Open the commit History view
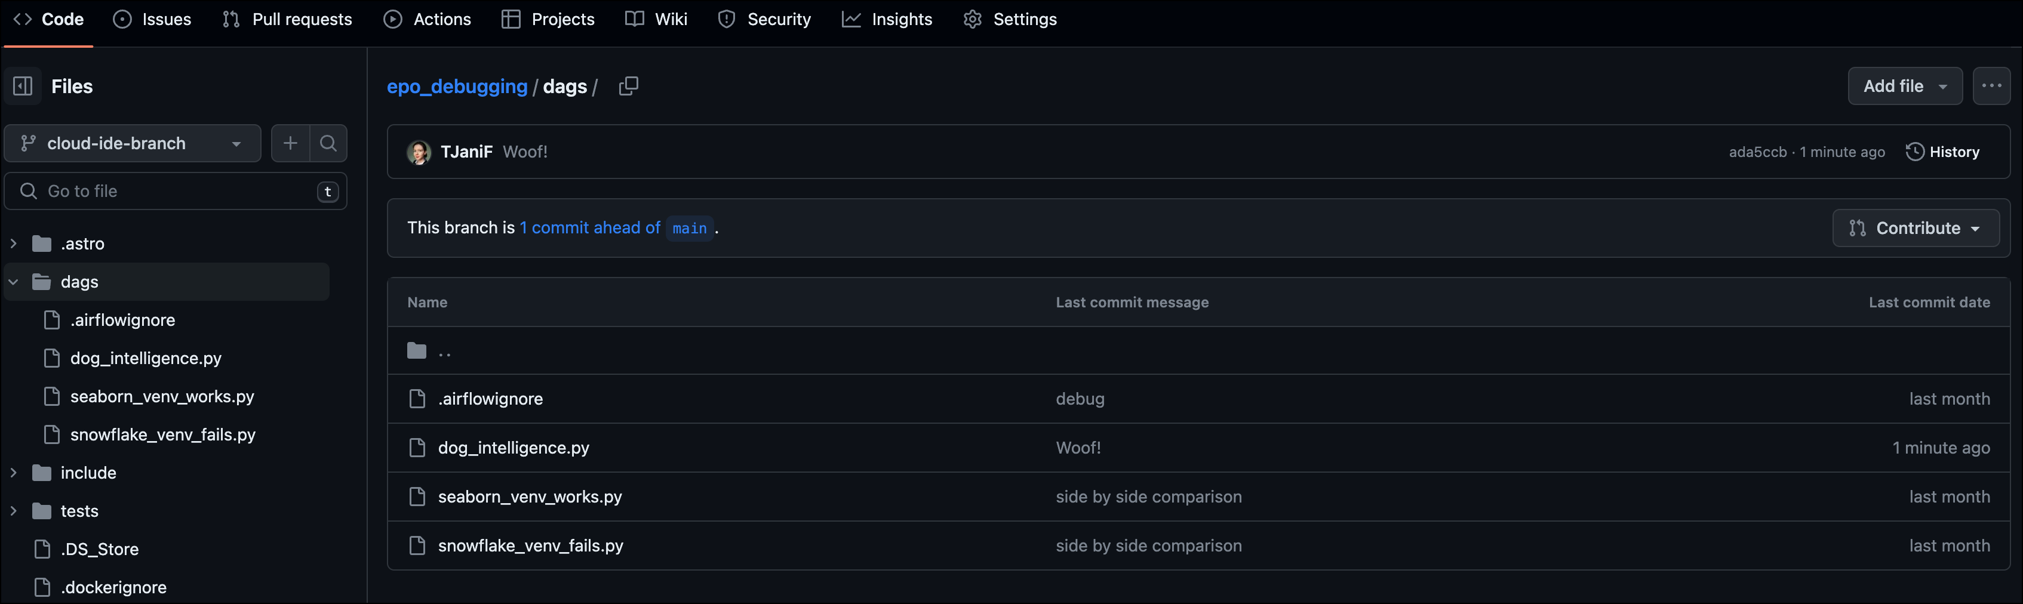The height and width of the screenshot is (604, 2023). (1943, 152)
